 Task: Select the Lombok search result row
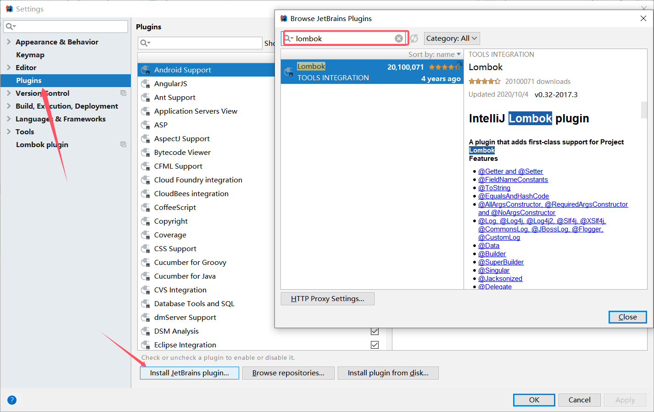click(372, 72)
